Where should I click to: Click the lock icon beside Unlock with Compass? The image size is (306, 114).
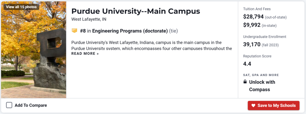[x=245, y=82]
